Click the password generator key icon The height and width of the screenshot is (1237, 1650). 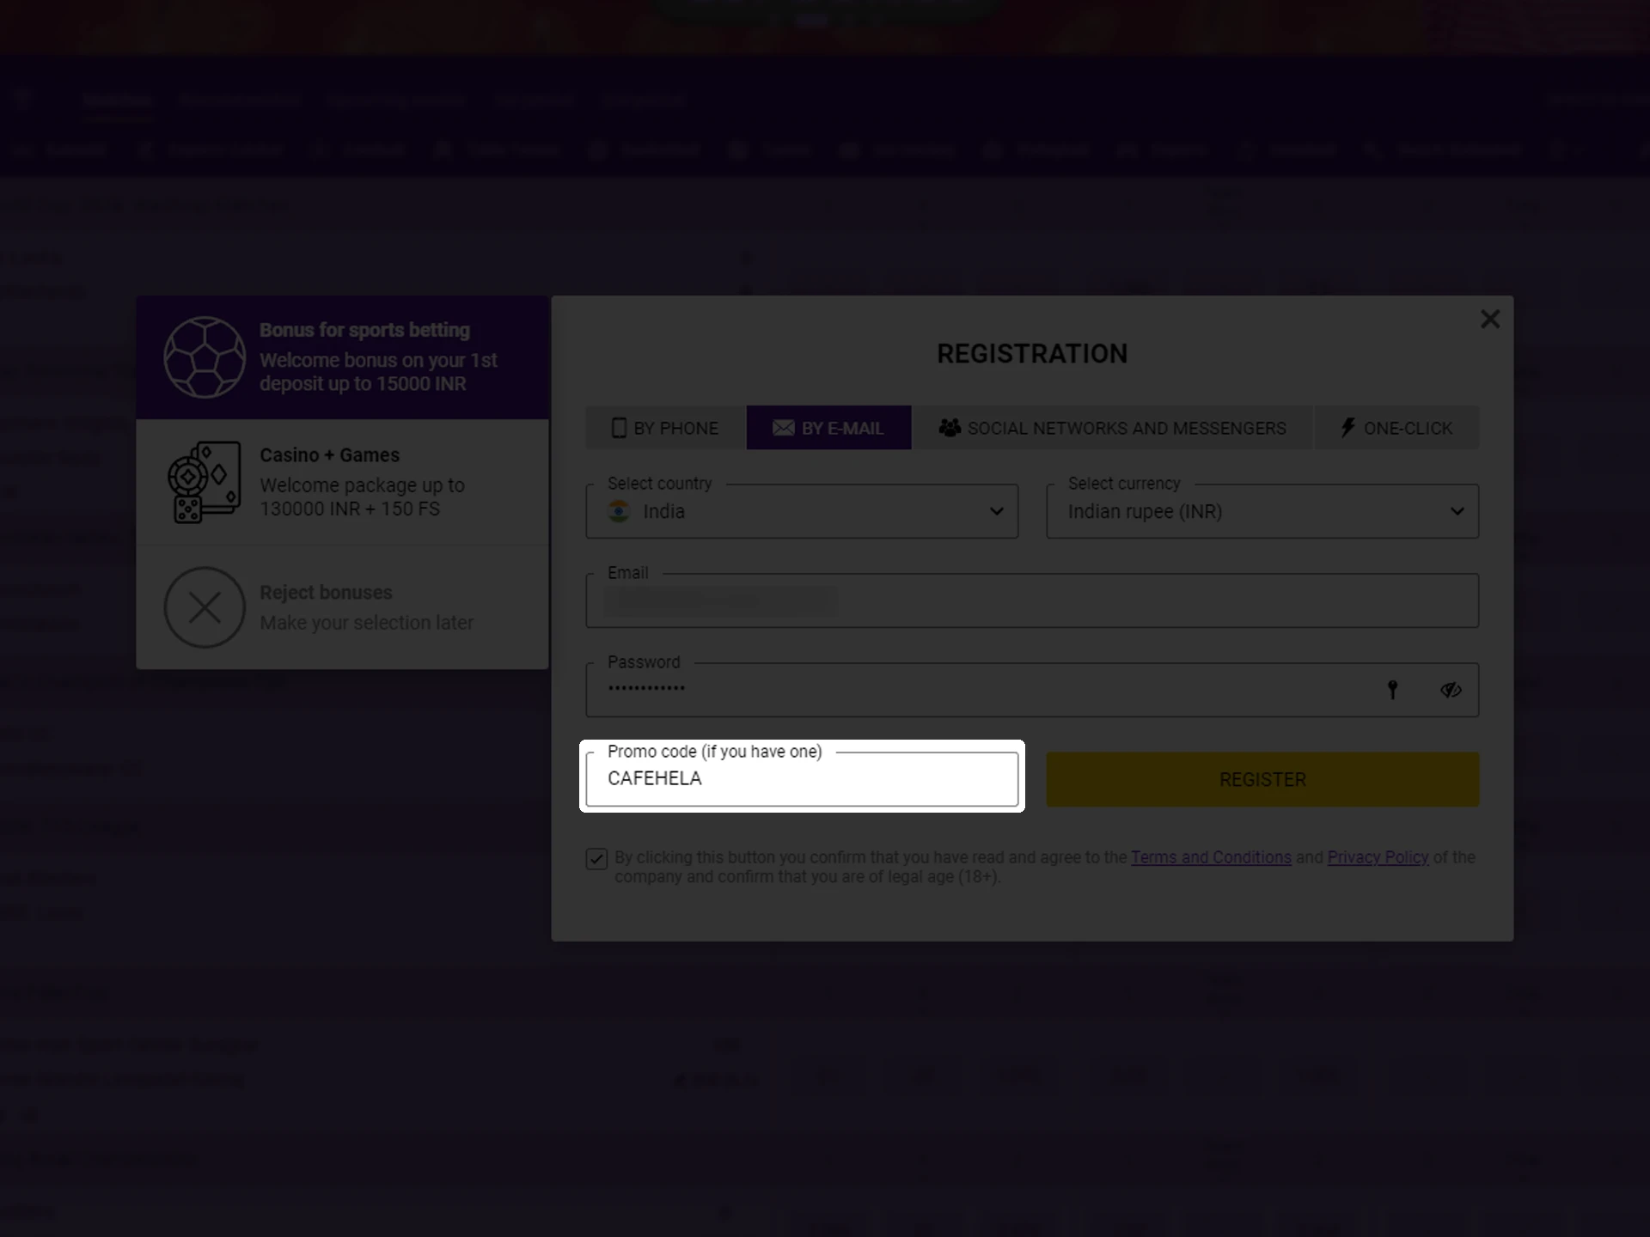(x=1392, y=690)
